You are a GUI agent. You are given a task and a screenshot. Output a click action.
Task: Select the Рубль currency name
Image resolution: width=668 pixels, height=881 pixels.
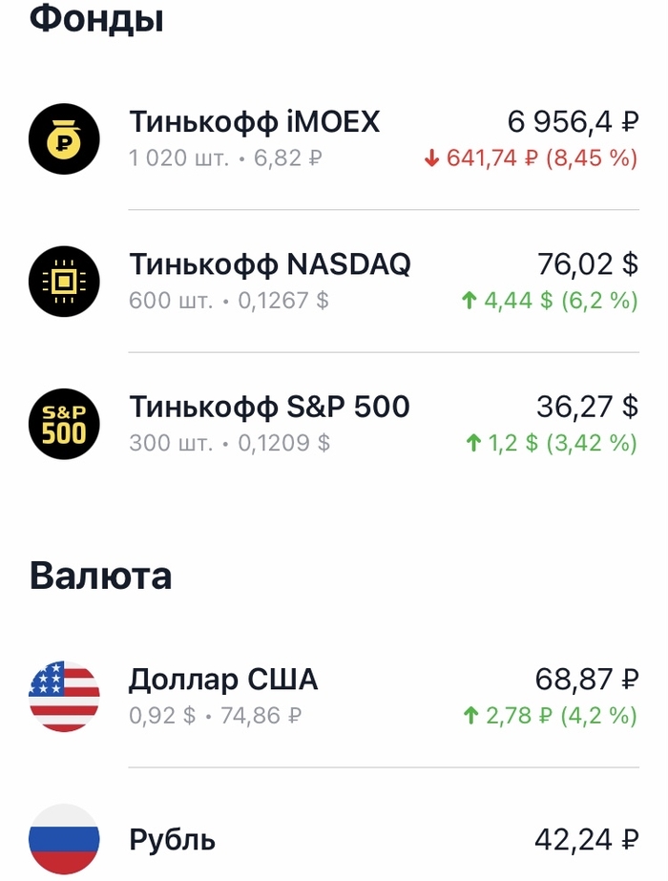(172, 840)
